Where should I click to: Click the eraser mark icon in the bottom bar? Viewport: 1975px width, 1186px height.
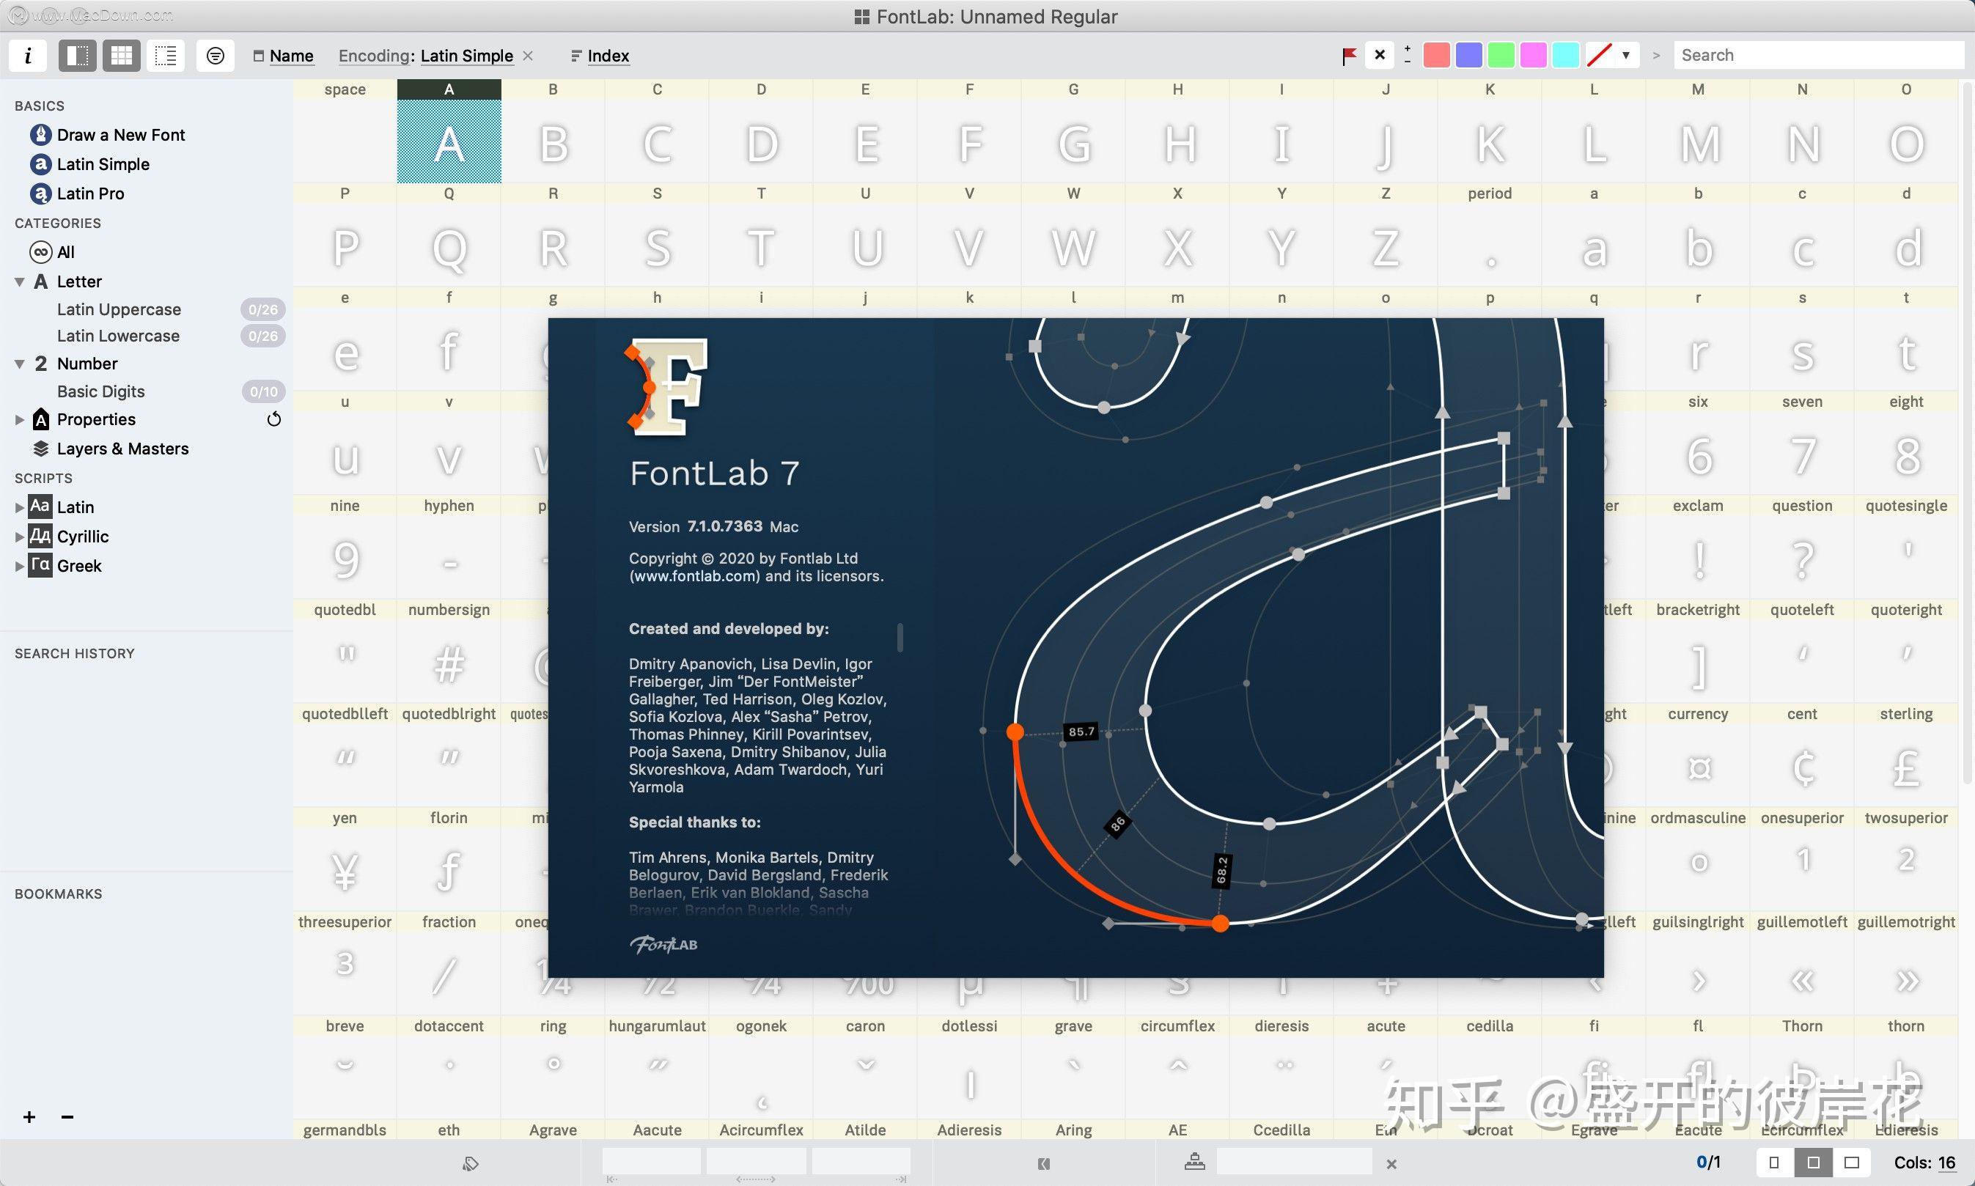tap(470, 1163)
